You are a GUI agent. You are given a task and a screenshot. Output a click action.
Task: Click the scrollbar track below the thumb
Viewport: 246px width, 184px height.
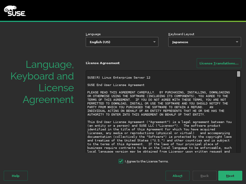click(239, 115)
